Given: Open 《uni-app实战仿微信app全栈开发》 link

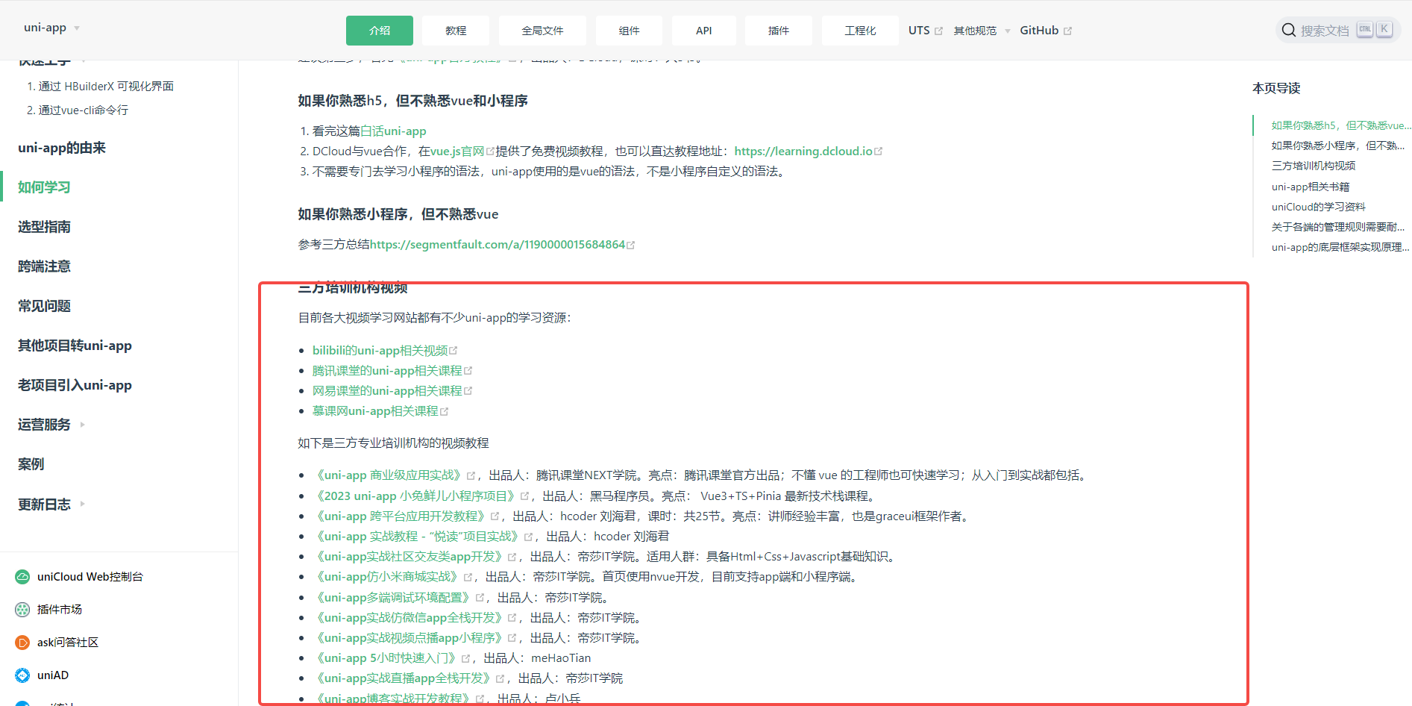Looking at the screenshot, I should [410, 618].
